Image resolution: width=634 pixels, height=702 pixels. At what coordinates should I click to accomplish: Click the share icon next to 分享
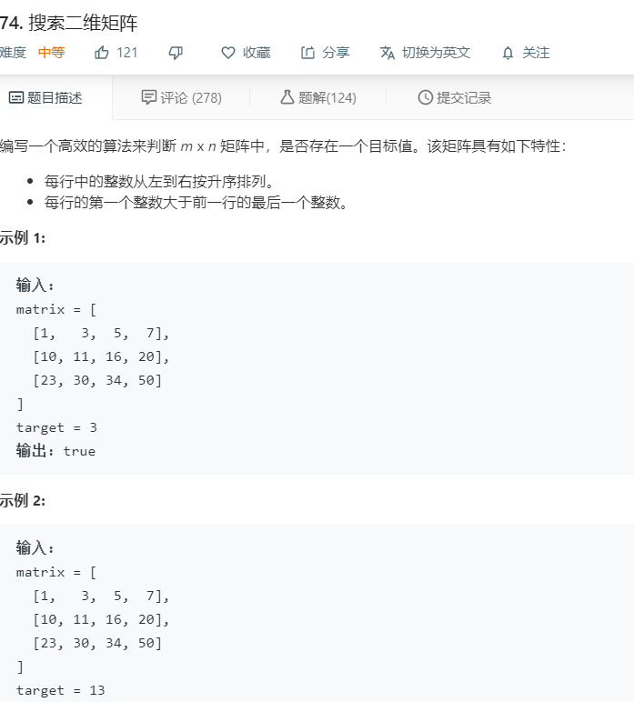307,53
